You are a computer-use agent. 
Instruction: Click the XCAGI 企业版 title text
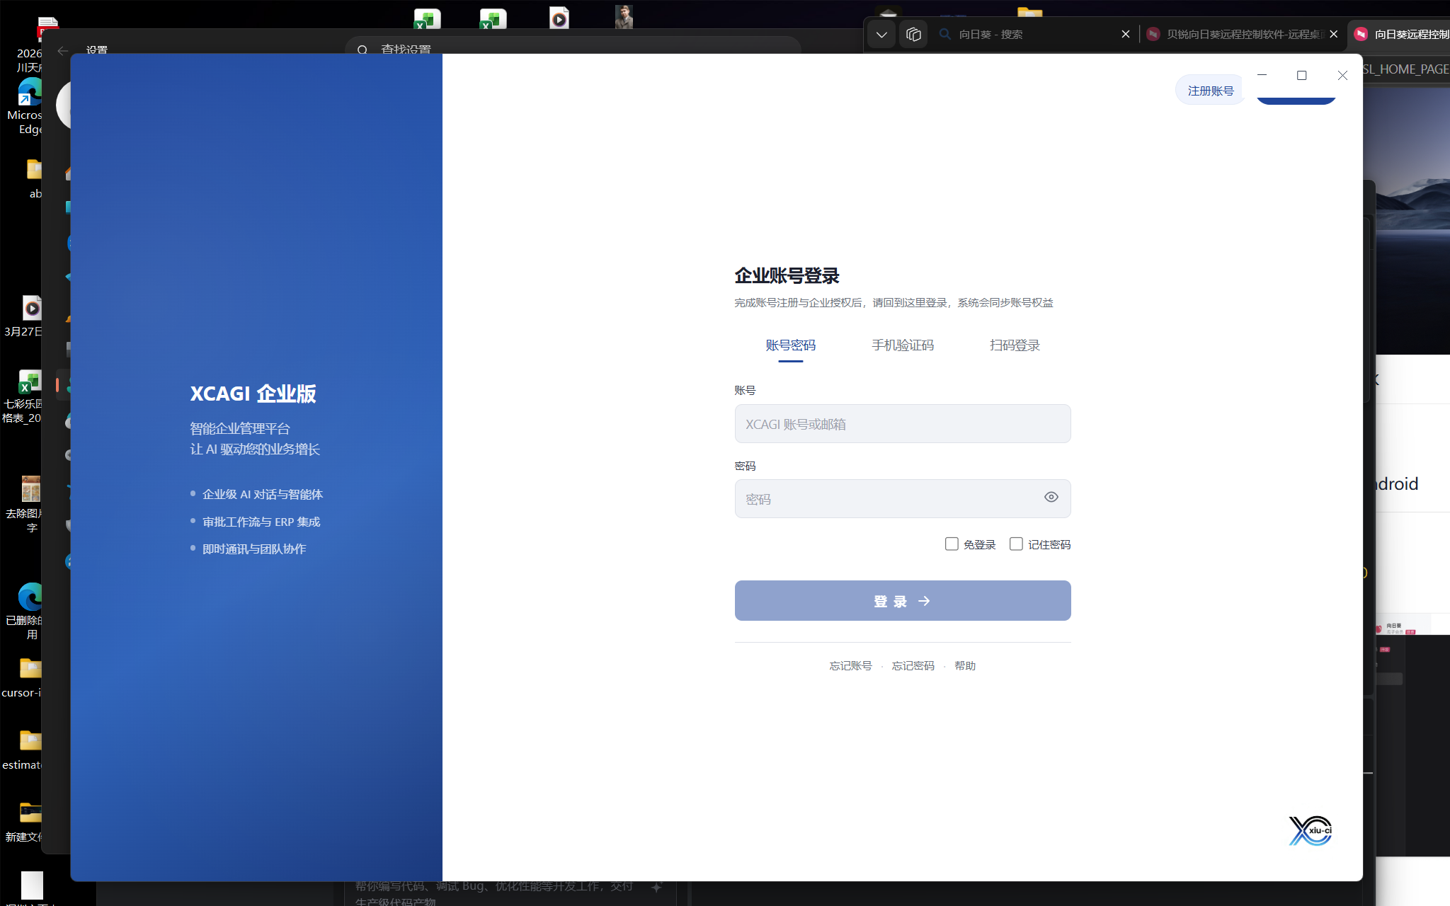click(x=253, y=394)
